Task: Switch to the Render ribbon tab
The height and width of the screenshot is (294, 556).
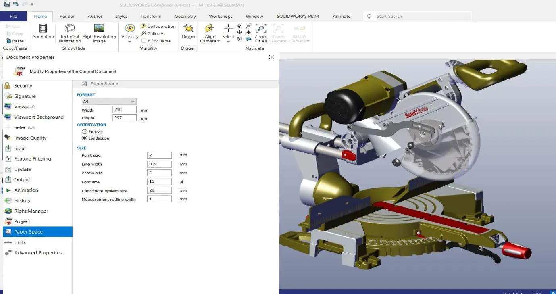Action: (x=67, y=16)
